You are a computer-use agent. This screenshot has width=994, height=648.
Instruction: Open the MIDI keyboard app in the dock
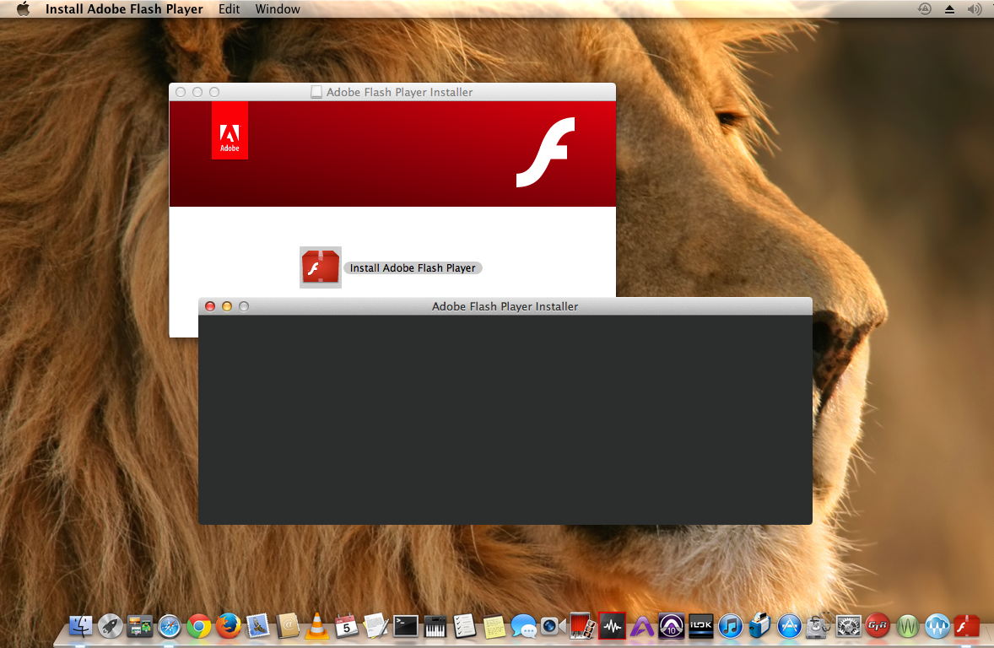435,626
